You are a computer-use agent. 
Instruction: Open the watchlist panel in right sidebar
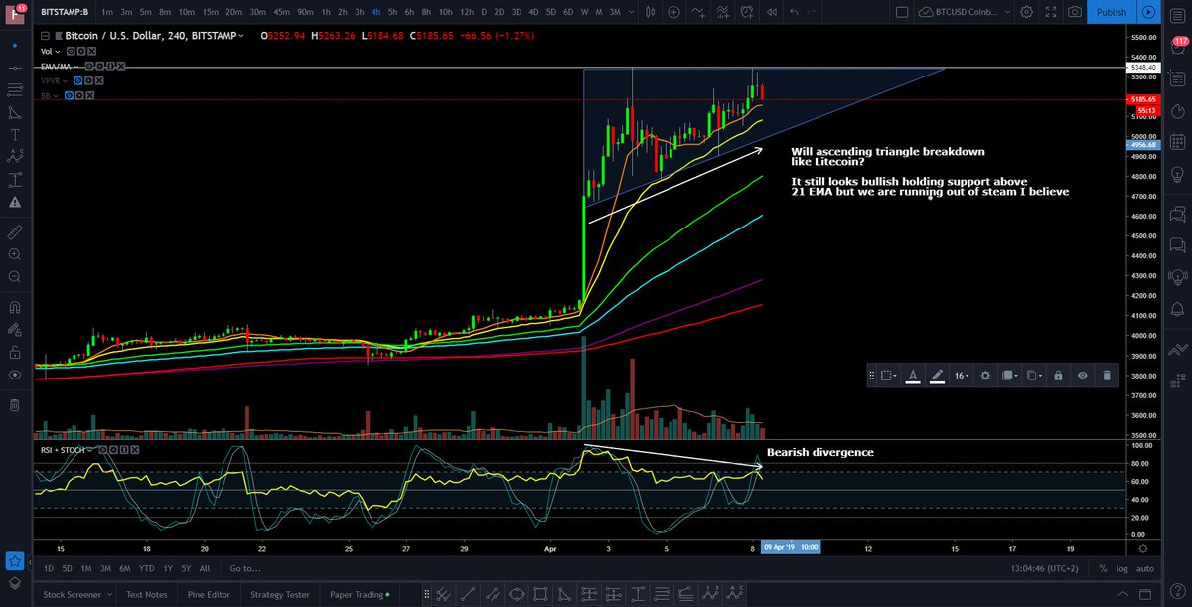coord(1177,16)
